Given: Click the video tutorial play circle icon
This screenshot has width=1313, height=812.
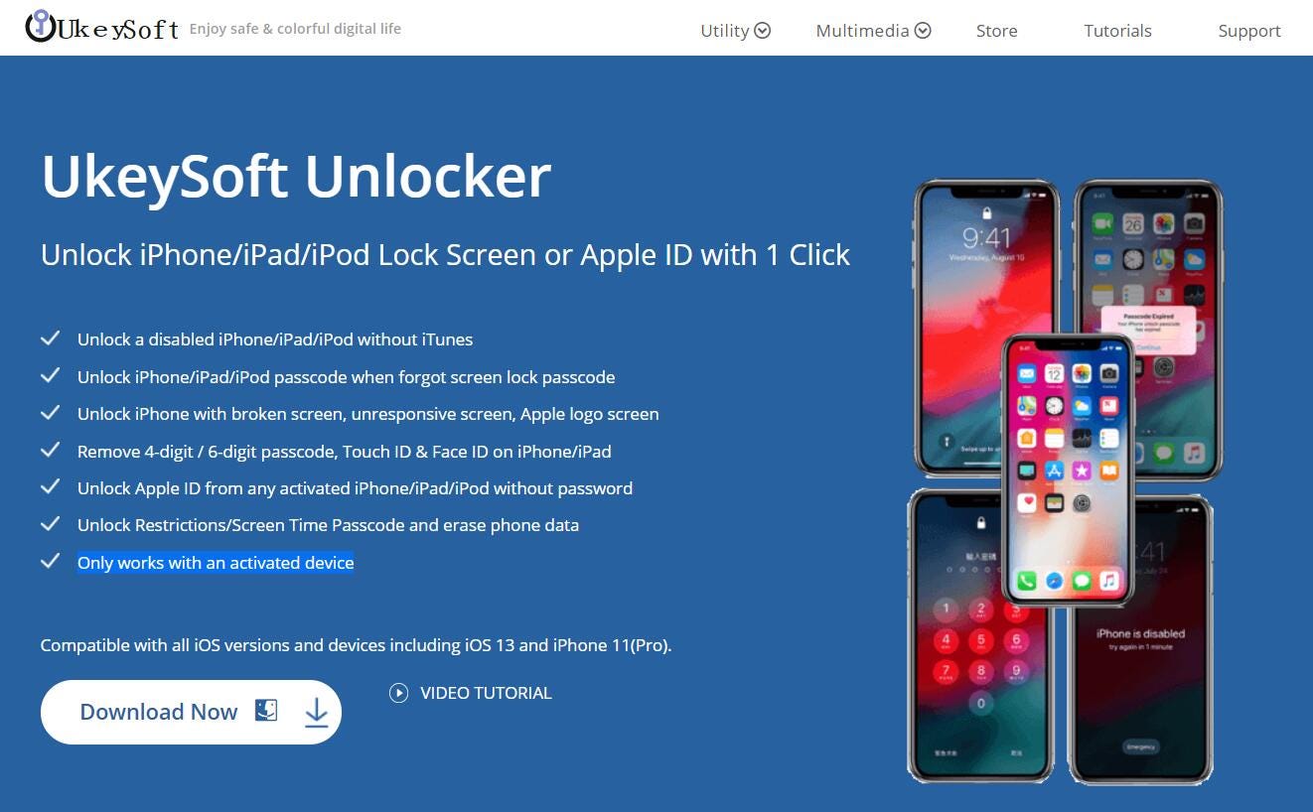Looking at the screenshot, I should (398, 693).
